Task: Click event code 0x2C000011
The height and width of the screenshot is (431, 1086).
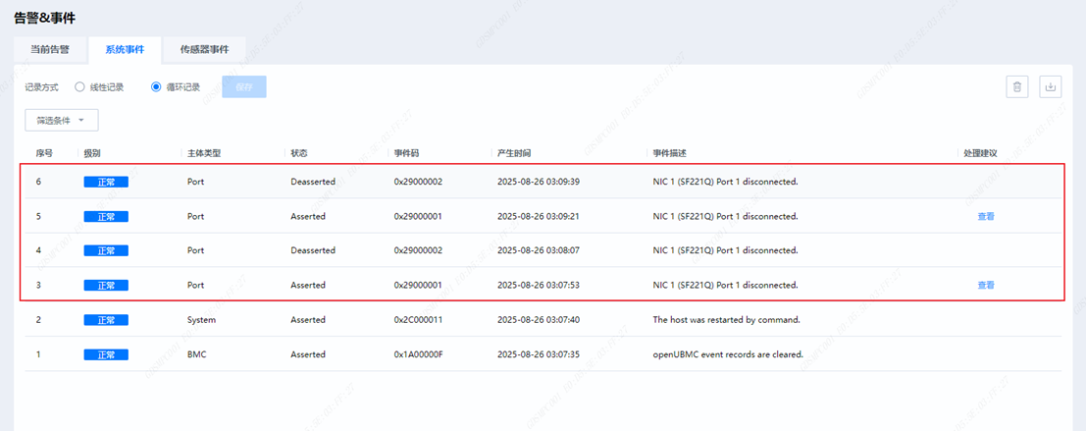Action: point(418,320)
